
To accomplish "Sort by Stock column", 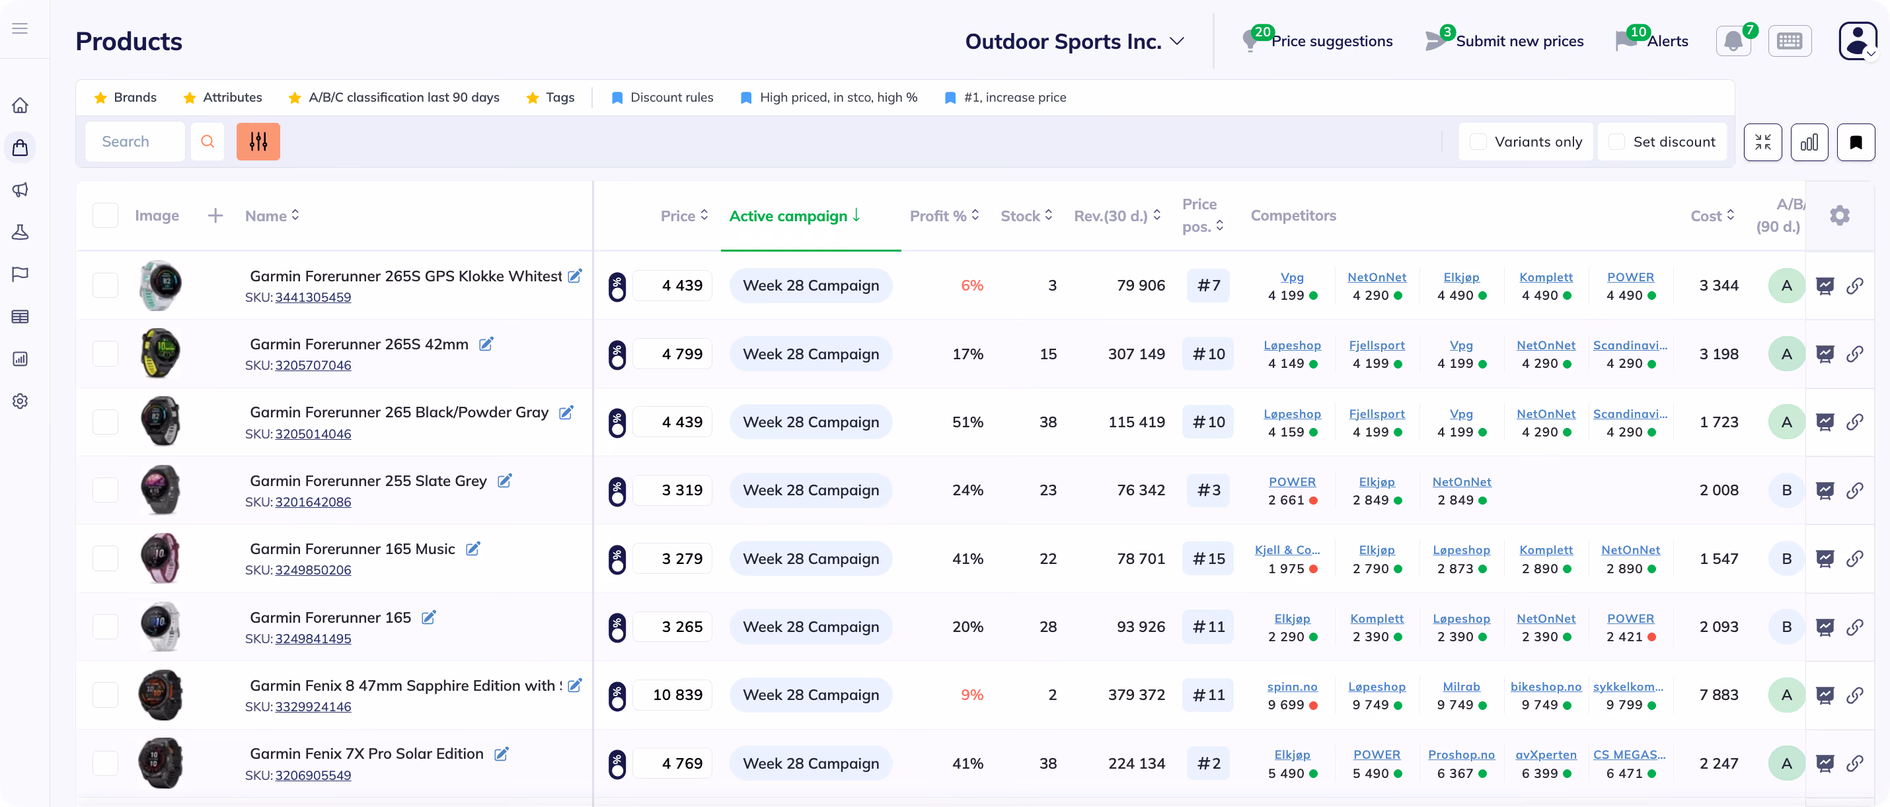I will pos(1026,216).
